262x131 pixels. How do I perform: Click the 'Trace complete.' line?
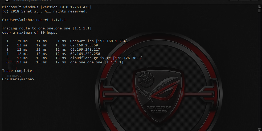tap(18, 71)
